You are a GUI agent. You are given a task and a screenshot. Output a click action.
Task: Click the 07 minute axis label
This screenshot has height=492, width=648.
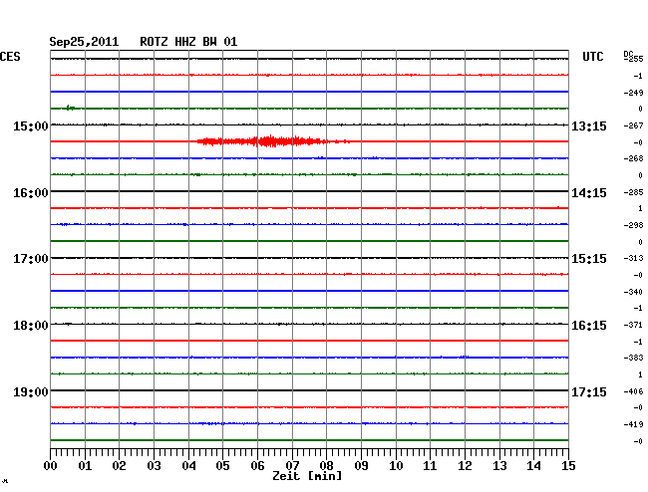pos(292,465)
